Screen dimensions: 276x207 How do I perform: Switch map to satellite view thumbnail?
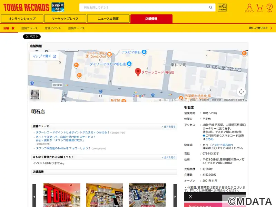pyautogui.click(x=35, y=95)
